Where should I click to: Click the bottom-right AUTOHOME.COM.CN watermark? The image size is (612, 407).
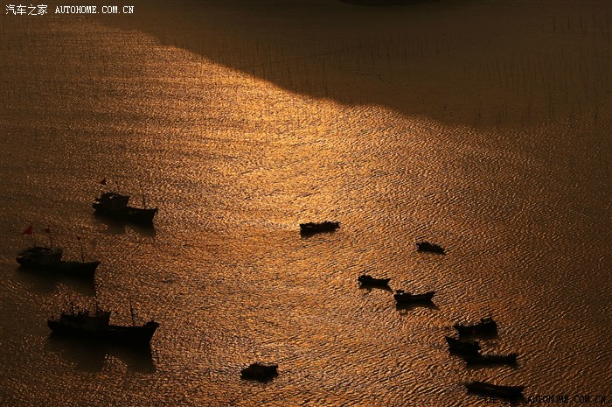pos(564,399)
